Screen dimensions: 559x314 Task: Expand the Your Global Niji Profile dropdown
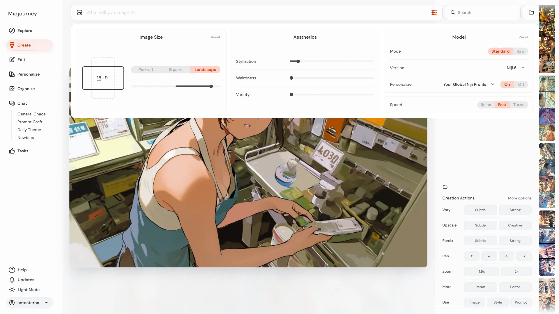[468, 84]
